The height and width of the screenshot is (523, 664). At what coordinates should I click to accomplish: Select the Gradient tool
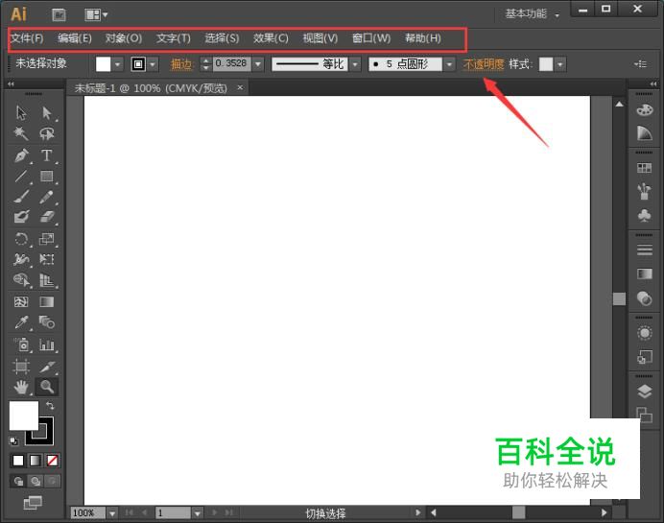(47, 301)
